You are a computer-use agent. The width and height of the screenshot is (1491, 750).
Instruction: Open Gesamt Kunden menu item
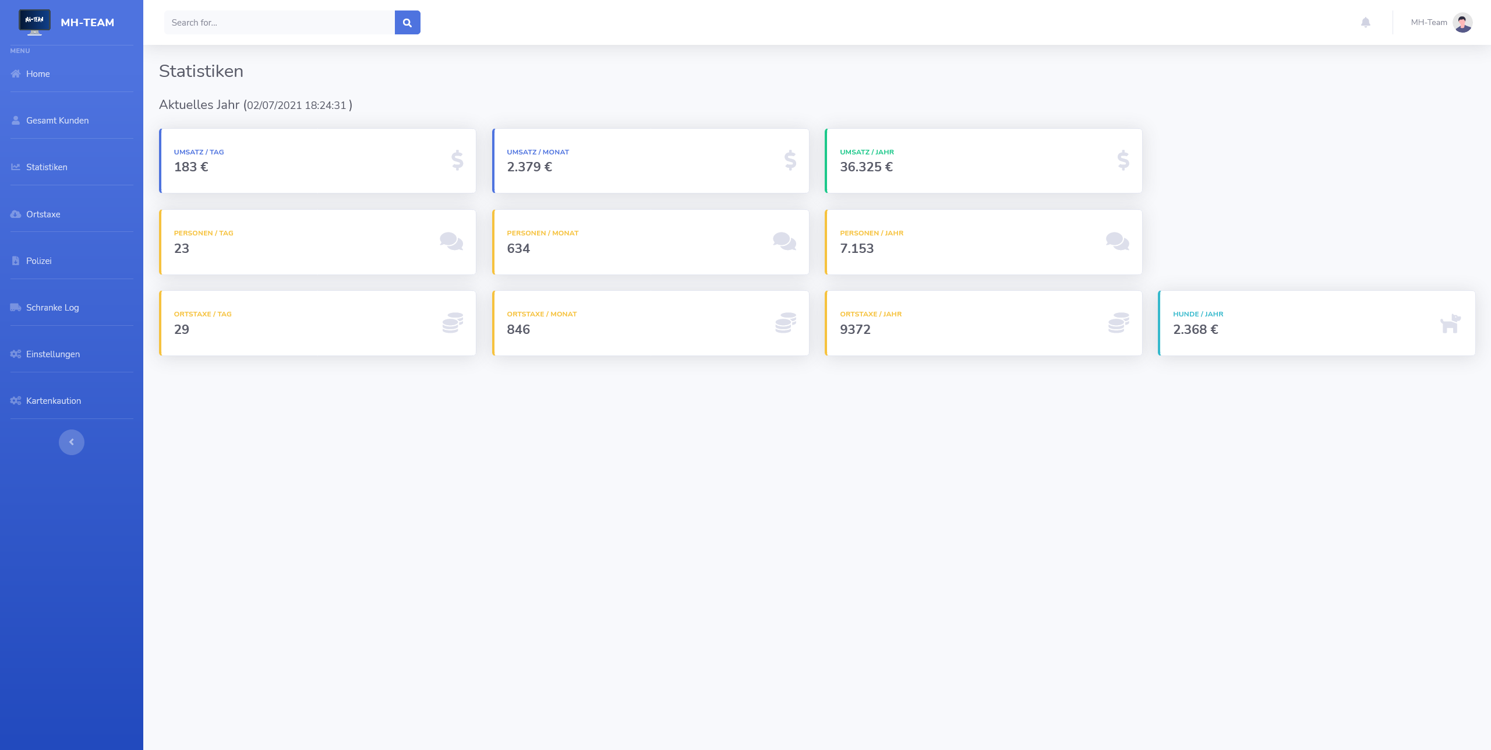coord(57,121)
